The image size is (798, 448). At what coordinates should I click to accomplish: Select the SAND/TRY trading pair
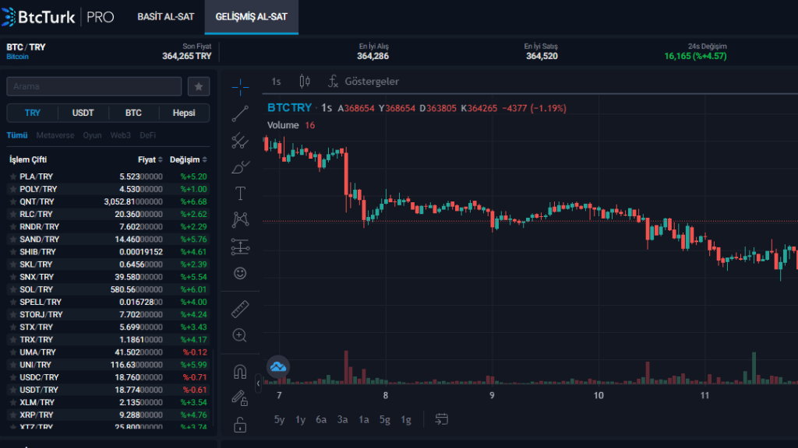(108, 240)
